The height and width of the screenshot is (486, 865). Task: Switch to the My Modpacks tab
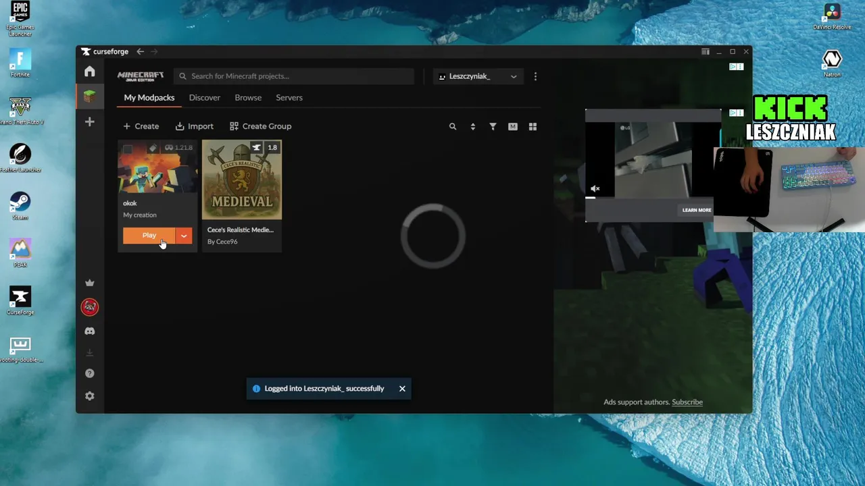(x=149, y=98)
